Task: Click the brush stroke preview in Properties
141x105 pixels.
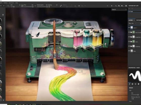Action: 135,75
